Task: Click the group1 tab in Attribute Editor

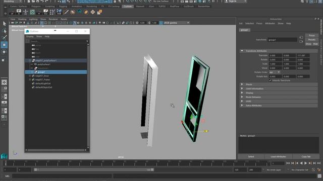Action: (244, 30)
